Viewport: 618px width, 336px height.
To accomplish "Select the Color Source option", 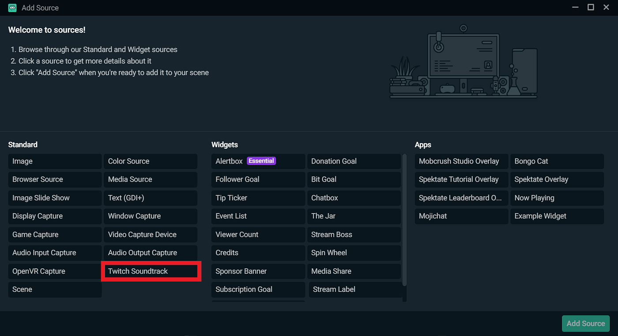I will (x=151, y=161).
